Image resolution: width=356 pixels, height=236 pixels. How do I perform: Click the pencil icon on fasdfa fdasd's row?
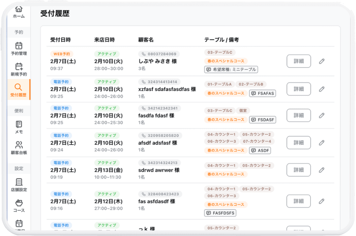click(x=321, y=115)
